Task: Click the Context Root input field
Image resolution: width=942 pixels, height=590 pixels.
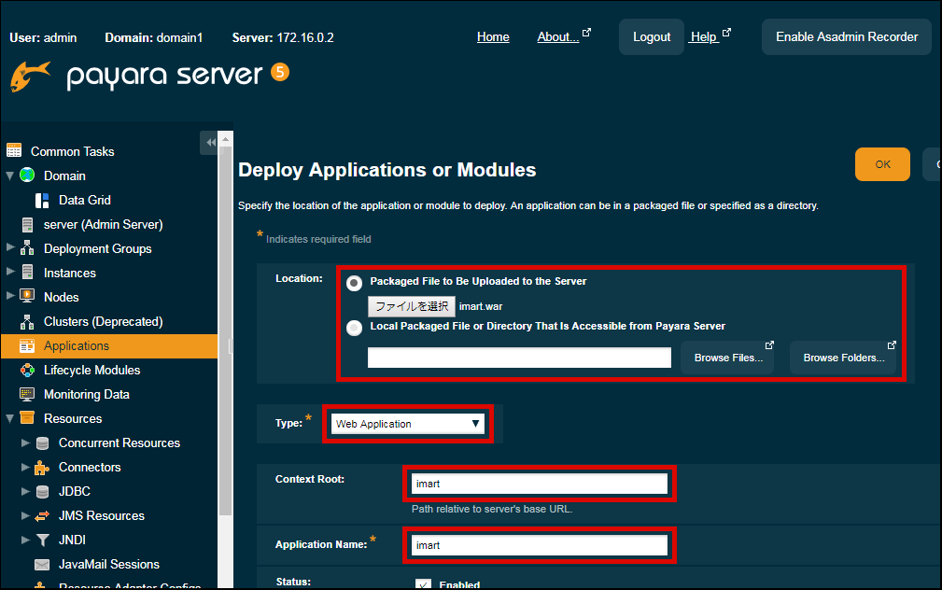Action: tap(539, 484)
